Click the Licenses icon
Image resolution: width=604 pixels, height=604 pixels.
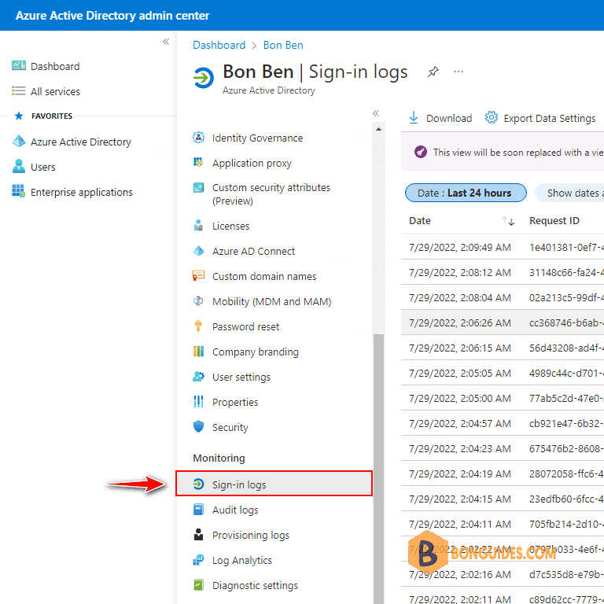click(x=198, y=226)
